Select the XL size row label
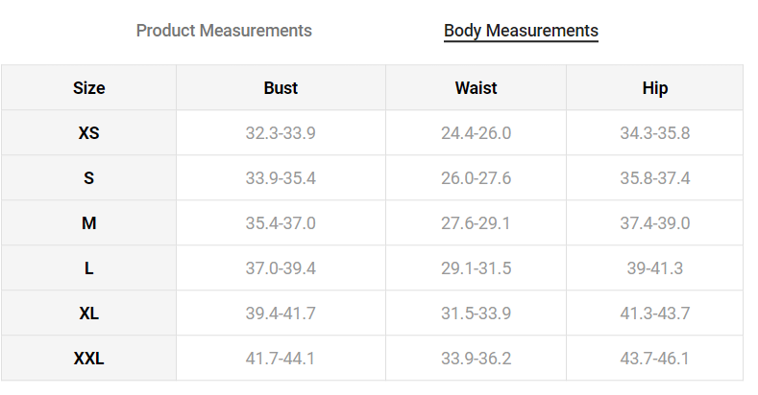The height and width of the screenshot is (395, 758). click(88, 314)
